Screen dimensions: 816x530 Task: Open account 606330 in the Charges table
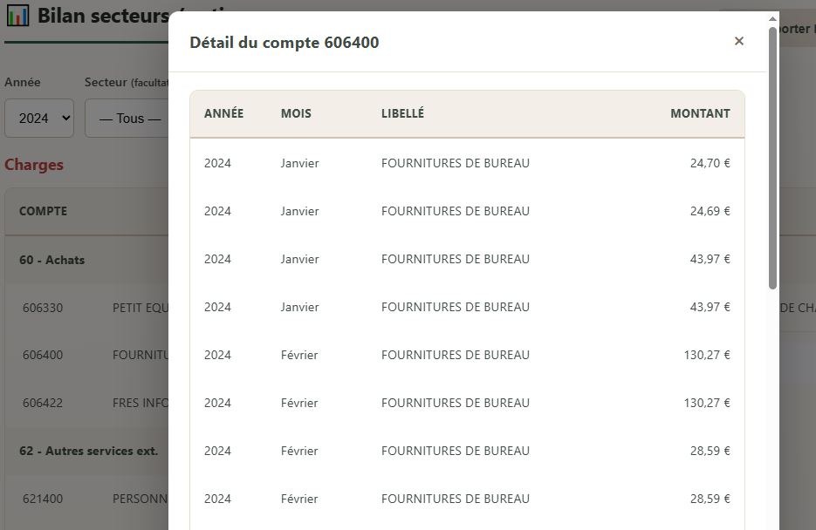tap(43, 308)
